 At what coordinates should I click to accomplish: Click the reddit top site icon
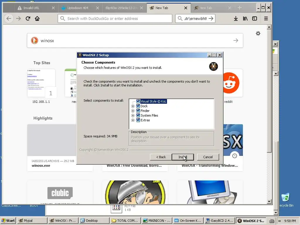click(231, 83)
